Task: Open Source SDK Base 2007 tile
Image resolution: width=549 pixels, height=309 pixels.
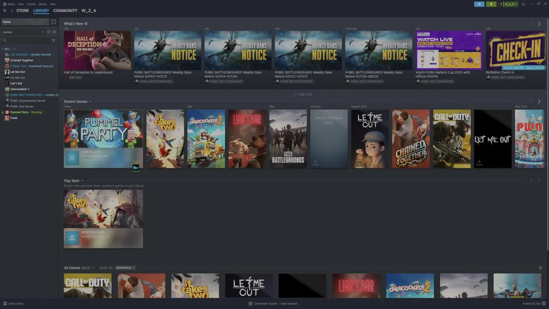Action: tap(329, 139)
